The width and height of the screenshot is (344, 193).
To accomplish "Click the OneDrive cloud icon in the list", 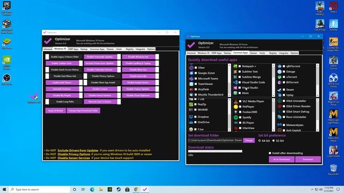I will coord(191,122).
